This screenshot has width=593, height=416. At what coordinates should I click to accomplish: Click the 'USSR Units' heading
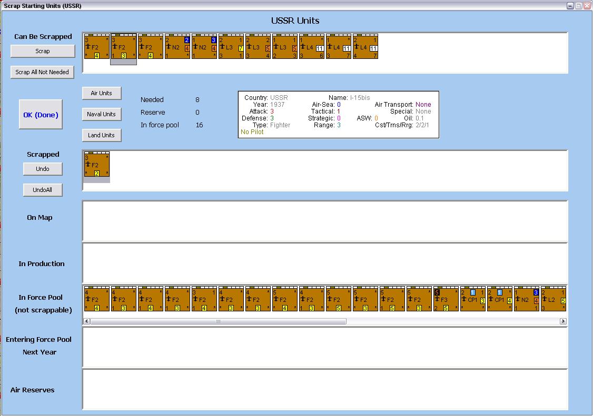coord(295,21)
